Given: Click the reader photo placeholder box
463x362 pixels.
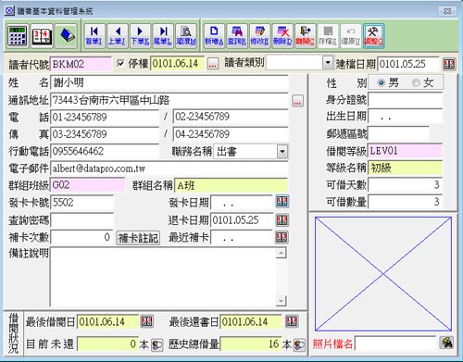Looking at the screenshot, I should tap(383, 274).
